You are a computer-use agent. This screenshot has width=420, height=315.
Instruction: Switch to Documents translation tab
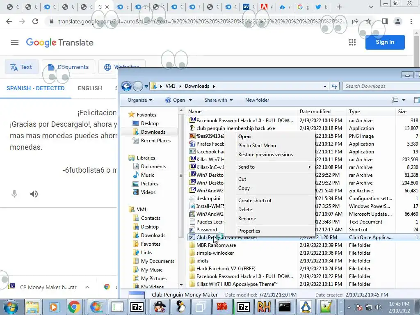click(x=68, y=67)
